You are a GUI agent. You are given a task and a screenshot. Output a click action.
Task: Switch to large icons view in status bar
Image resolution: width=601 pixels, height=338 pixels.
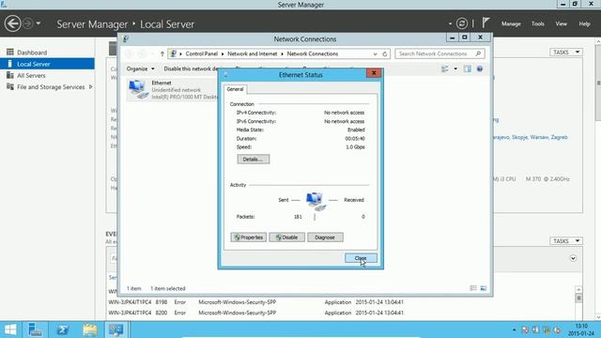[x=484, y=288]
